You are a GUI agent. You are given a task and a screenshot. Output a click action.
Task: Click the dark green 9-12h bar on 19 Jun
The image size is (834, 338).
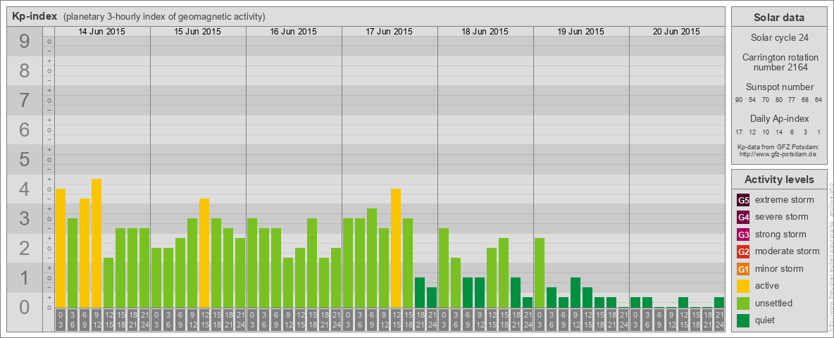click(x=575, y=293)
